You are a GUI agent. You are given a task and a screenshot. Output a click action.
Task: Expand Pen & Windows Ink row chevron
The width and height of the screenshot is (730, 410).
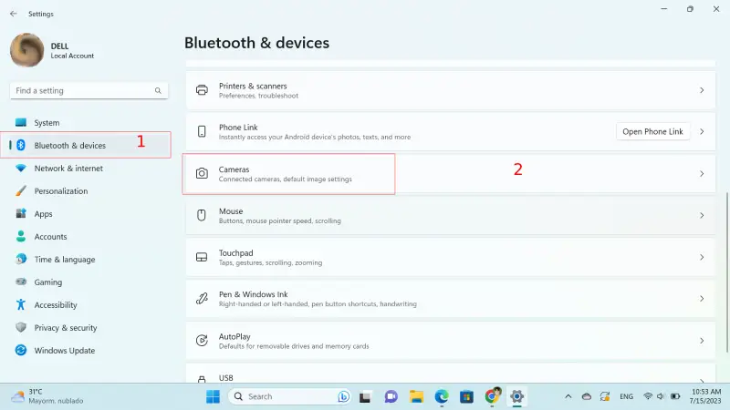pyautogui.click(x=702, y=299)
